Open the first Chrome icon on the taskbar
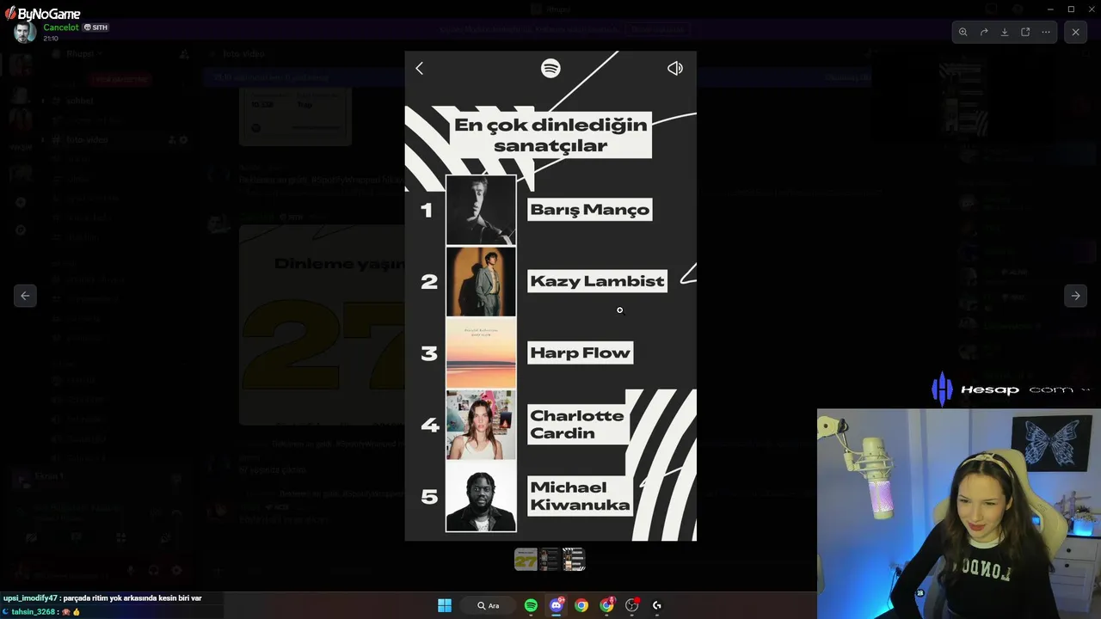Screen dimensions: 1101x619 tap(581, 605)
